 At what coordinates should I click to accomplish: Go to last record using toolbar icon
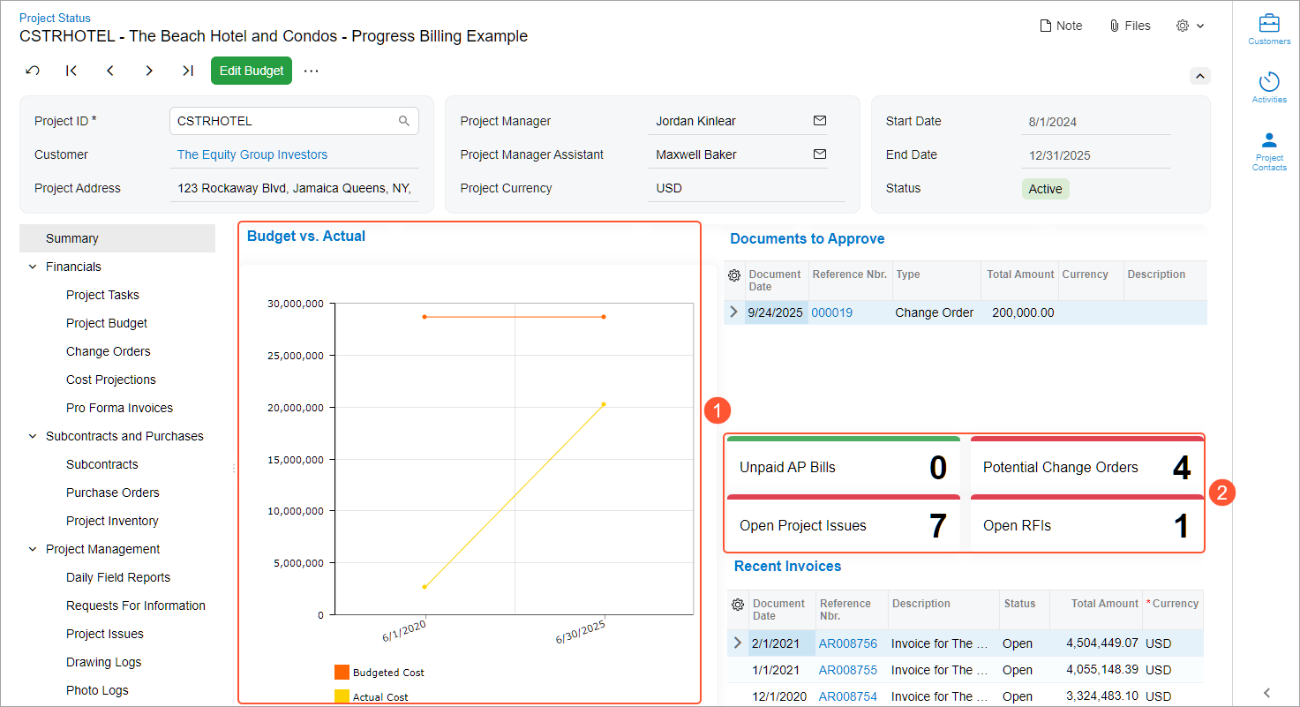187,71
